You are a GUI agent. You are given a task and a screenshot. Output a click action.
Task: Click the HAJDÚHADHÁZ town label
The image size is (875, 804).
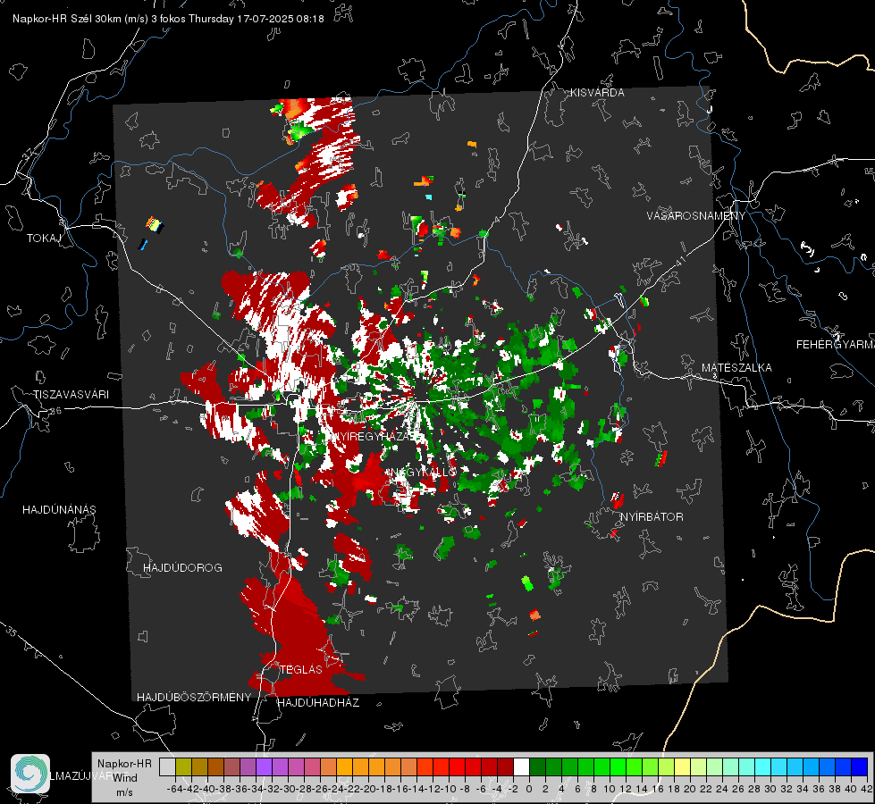pyautogui.click(x=318, y=703)
